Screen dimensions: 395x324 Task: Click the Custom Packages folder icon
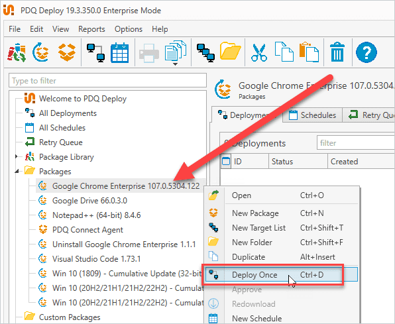pyautogui.click(x=30, y=316)
